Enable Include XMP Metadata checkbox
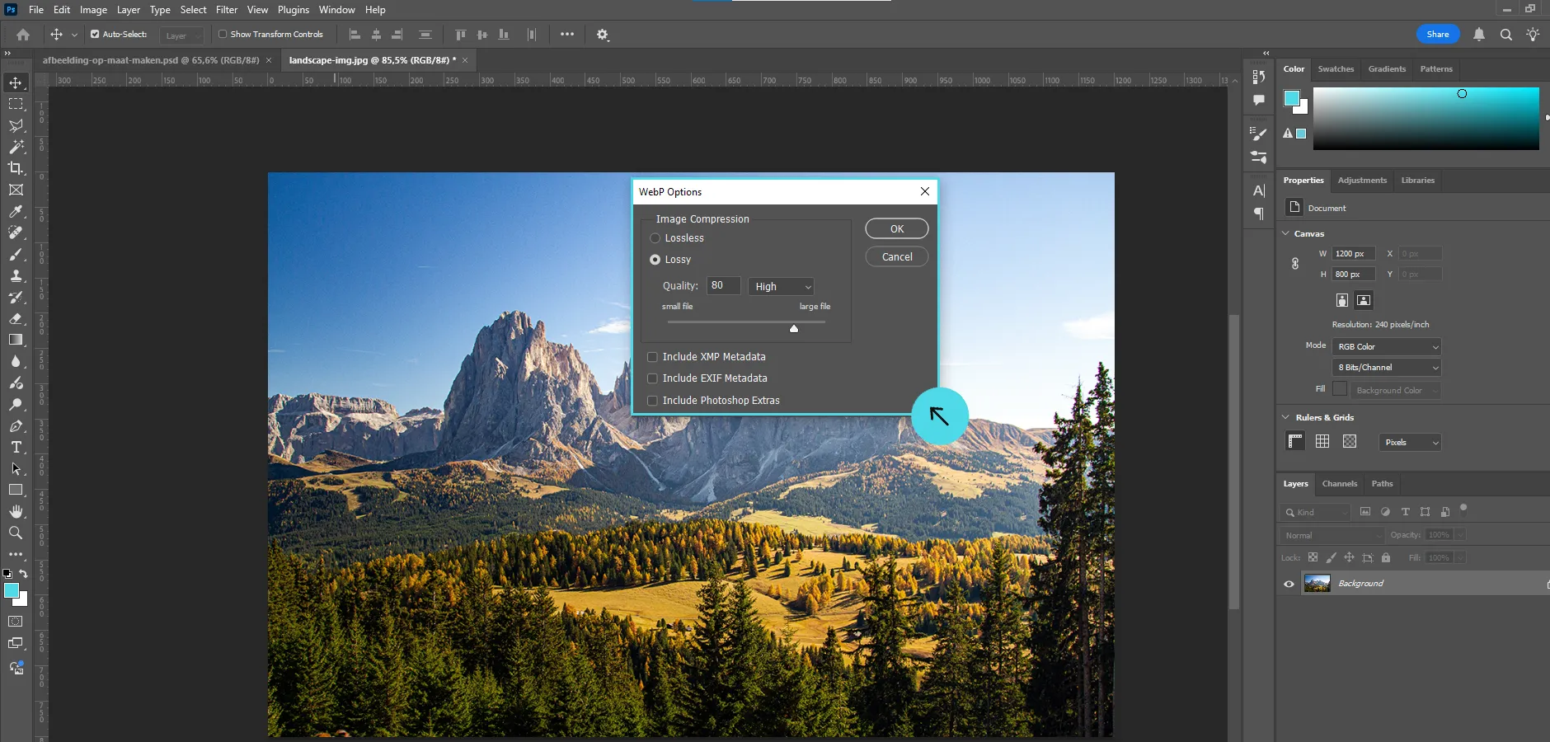Viewport: 1550px width, 742px height. coord(653,357)
